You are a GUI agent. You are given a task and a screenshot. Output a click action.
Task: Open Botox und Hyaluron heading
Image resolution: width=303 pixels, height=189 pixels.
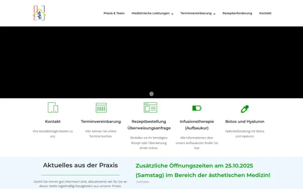(244, 121)
